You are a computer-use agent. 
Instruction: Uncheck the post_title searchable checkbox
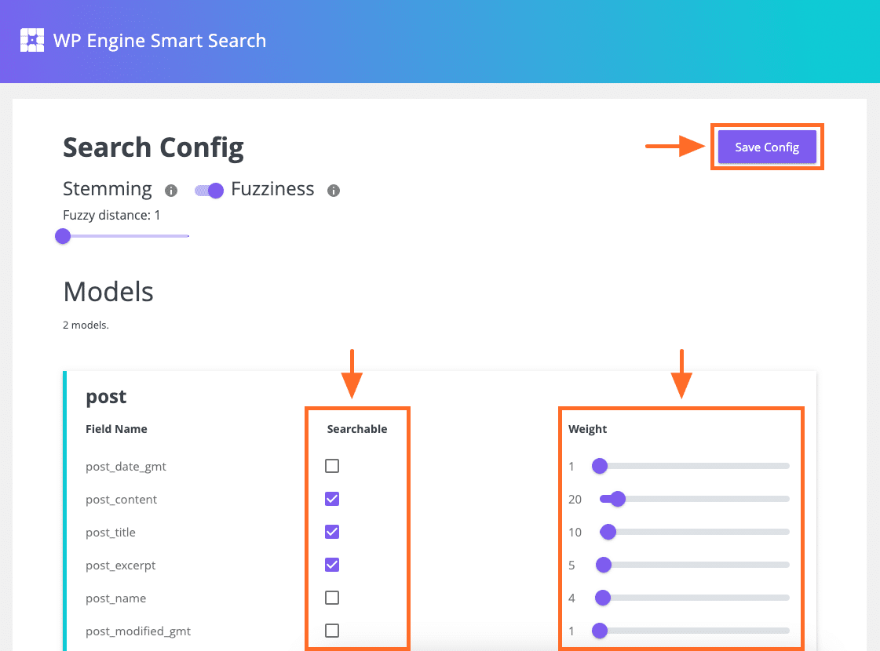point(331,532)
